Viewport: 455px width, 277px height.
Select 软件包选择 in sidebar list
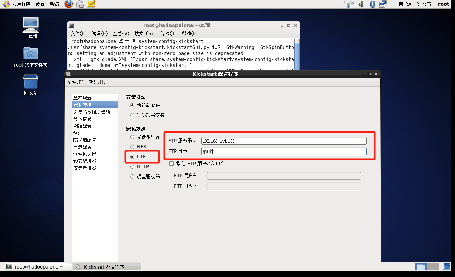95,154
